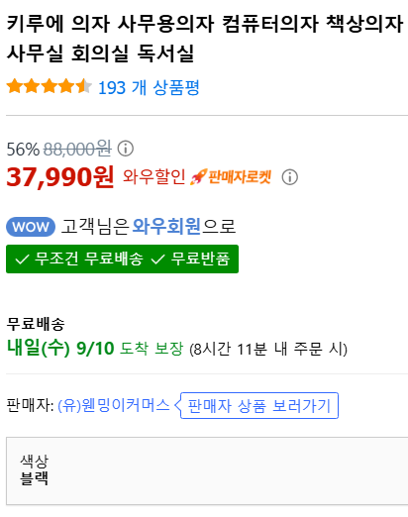Screen dimensions: 408x517
Task: Open seller page (유)웬밍이커머스
Action: click(x=114, y=405)
